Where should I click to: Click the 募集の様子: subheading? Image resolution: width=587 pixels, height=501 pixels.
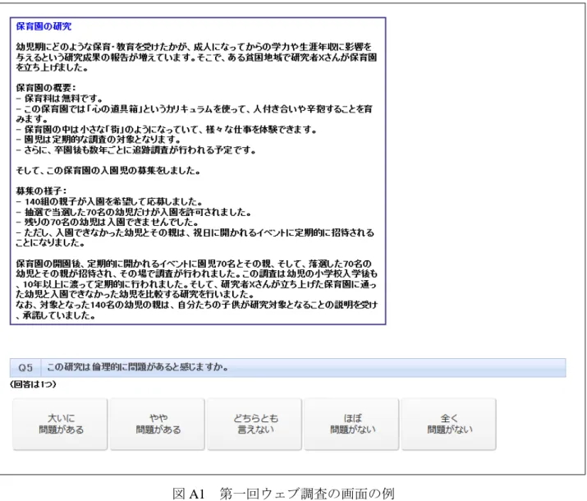click(x=41, y=191)
